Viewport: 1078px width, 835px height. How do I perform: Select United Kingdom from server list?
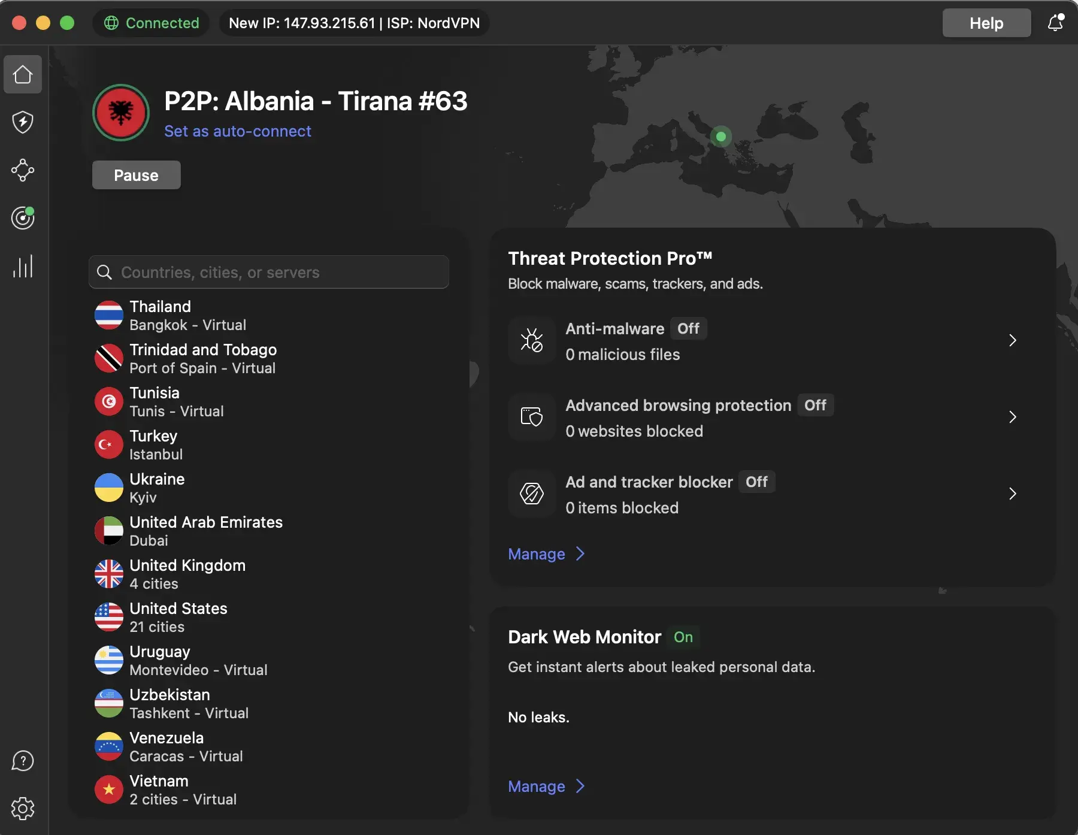tap(187, 574)
